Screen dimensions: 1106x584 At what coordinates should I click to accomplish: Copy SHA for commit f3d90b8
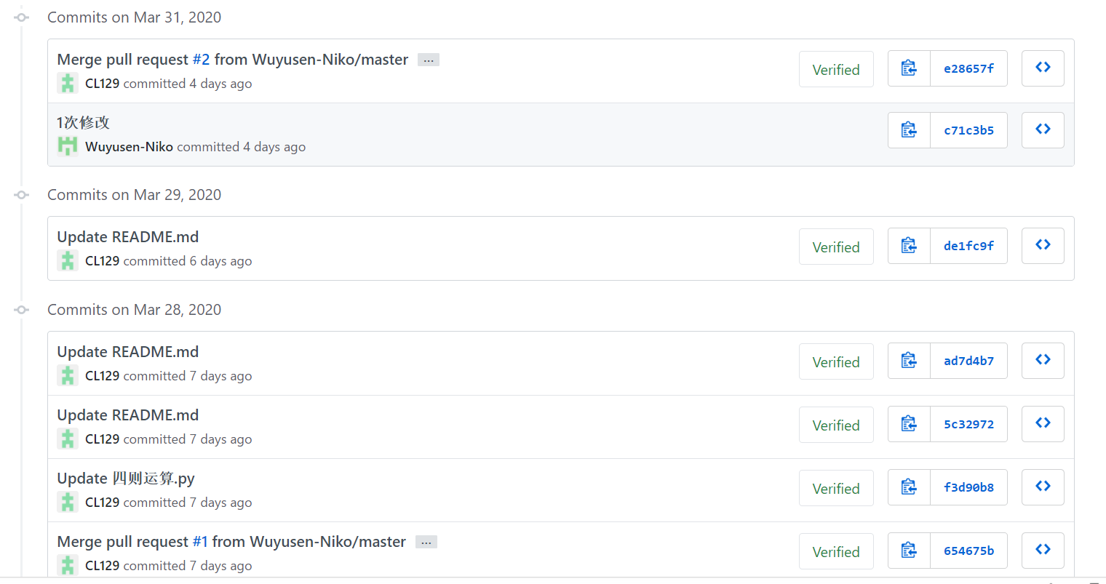(x=909, y=487)
